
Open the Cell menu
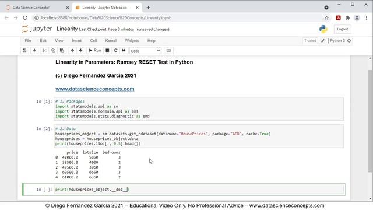point(93,41)
